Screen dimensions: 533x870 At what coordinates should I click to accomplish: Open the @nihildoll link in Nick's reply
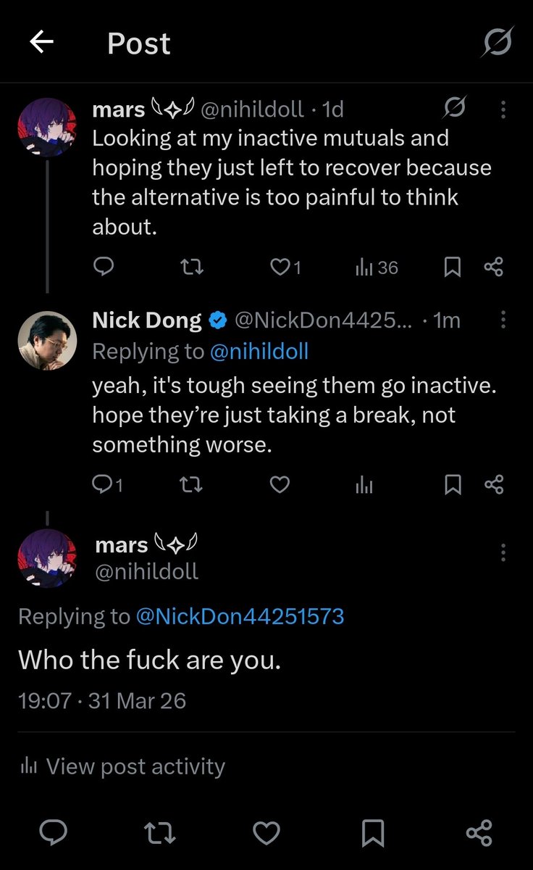point(259,352)
